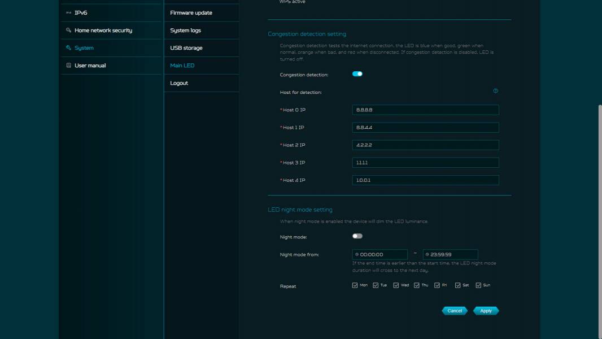The image size is (602, 339).
Task: Disable the Congestion detection toggle
Action: [357, 74]
